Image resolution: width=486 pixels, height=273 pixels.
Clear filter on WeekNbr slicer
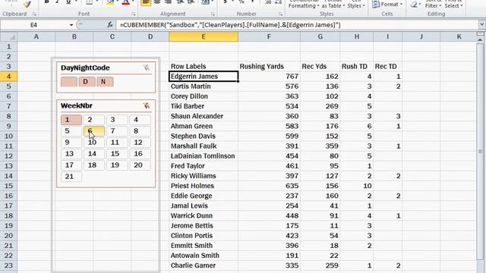point(147,106)
